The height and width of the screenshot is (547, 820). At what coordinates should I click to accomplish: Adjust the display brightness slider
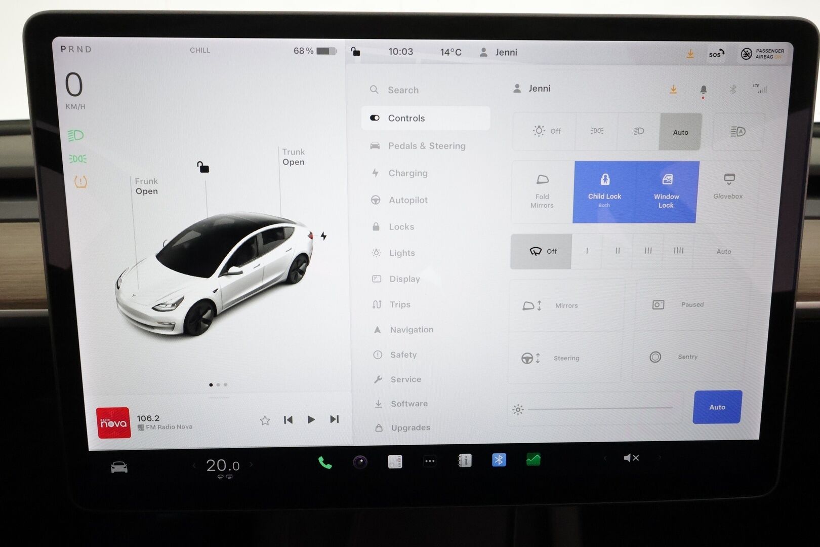pyautogui.click(x=600, y=407)
